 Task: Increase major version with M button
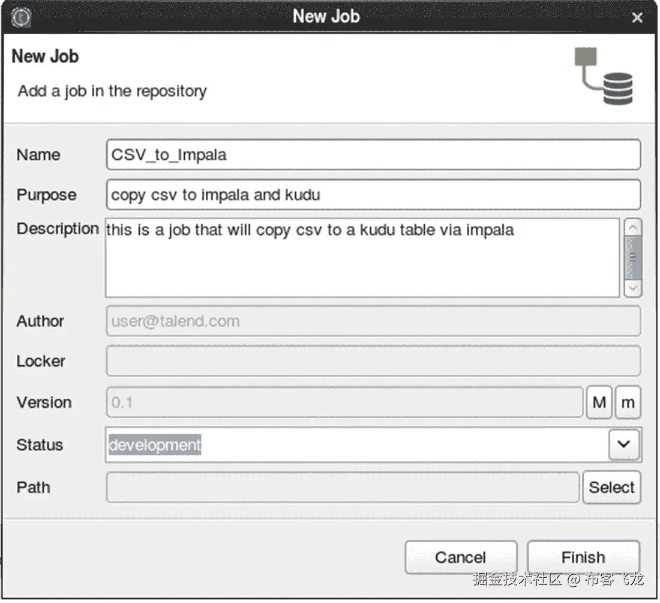pyautogui.click(x=599, y=402)
